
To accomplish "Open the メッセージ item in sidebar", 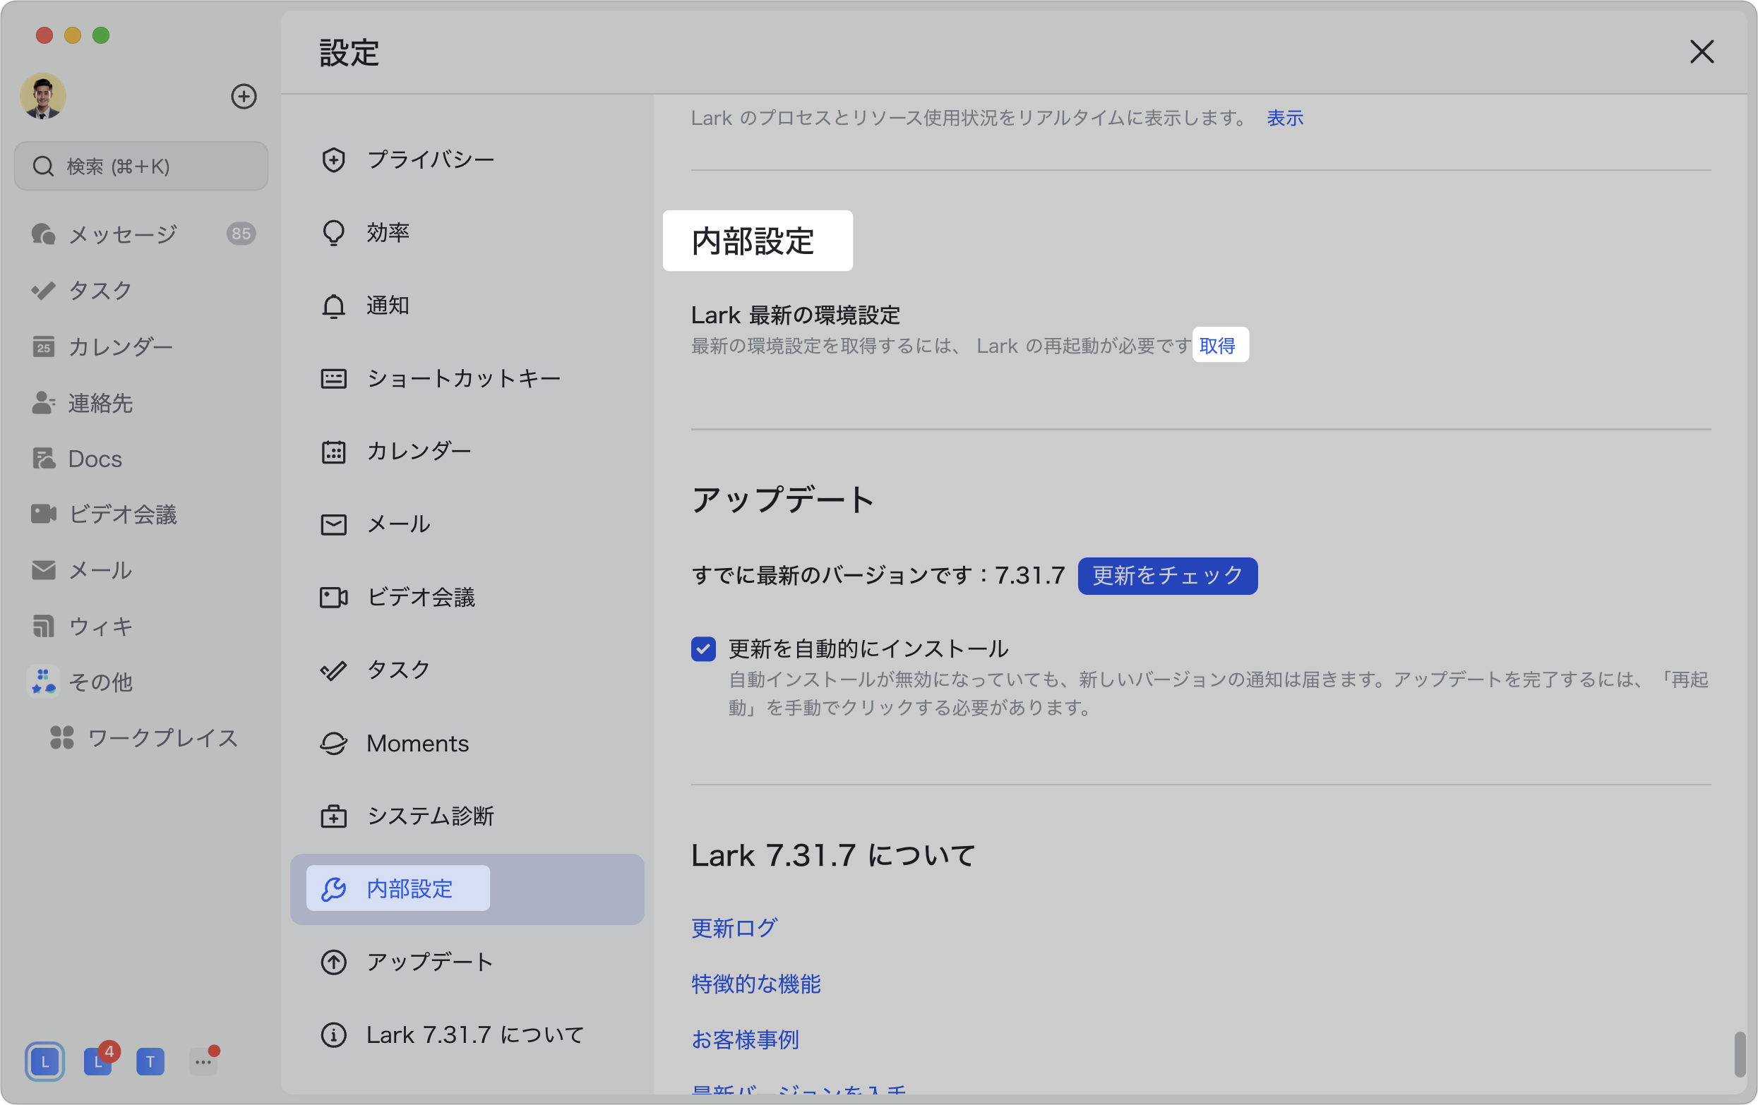I will point(123,234).
